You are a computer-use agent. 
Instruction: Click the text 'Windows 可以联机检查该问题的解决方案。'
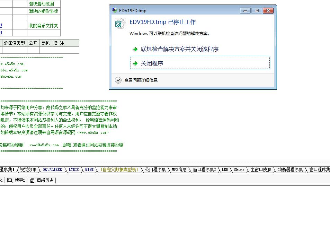click(x=169, y=34)
